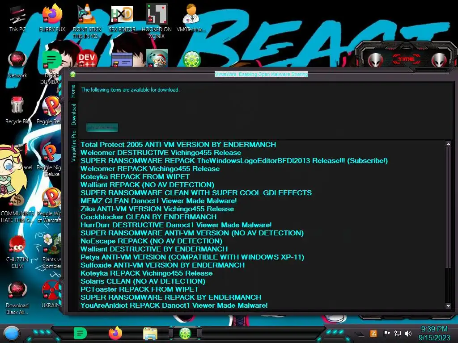458x343 pixels.
Task: Open File Explorer from the taskbar
Action: click(x=150, y=334)
